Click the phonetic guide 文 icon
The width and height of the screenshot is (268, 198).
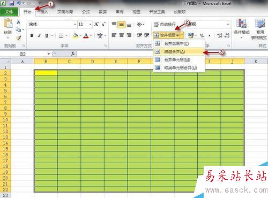(100, 36)
